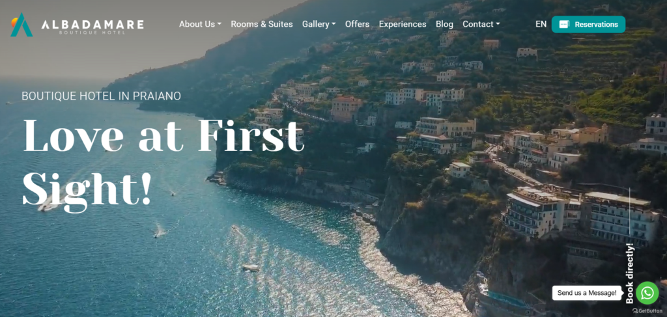Switch language using the EN selector
667x317 pixels.
click(x=541, y=24)
